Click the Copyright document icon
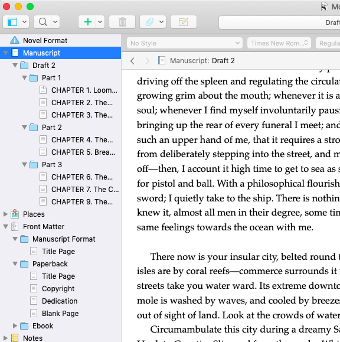 (34, 288)
